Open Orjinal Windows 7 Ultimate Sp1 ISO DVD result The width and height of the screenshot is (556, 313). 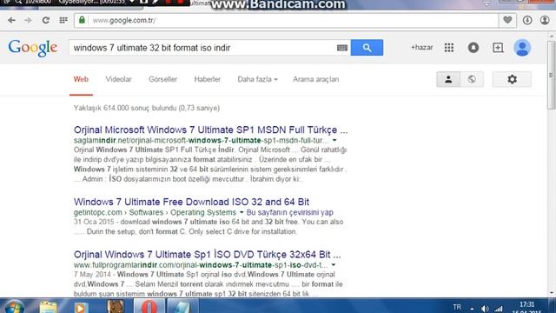pyautogui.click(x=207, y=255)
